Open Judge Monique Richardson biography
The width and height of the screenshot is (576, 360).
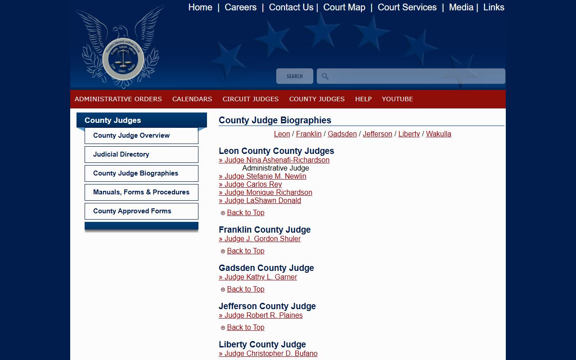(265, 193)
